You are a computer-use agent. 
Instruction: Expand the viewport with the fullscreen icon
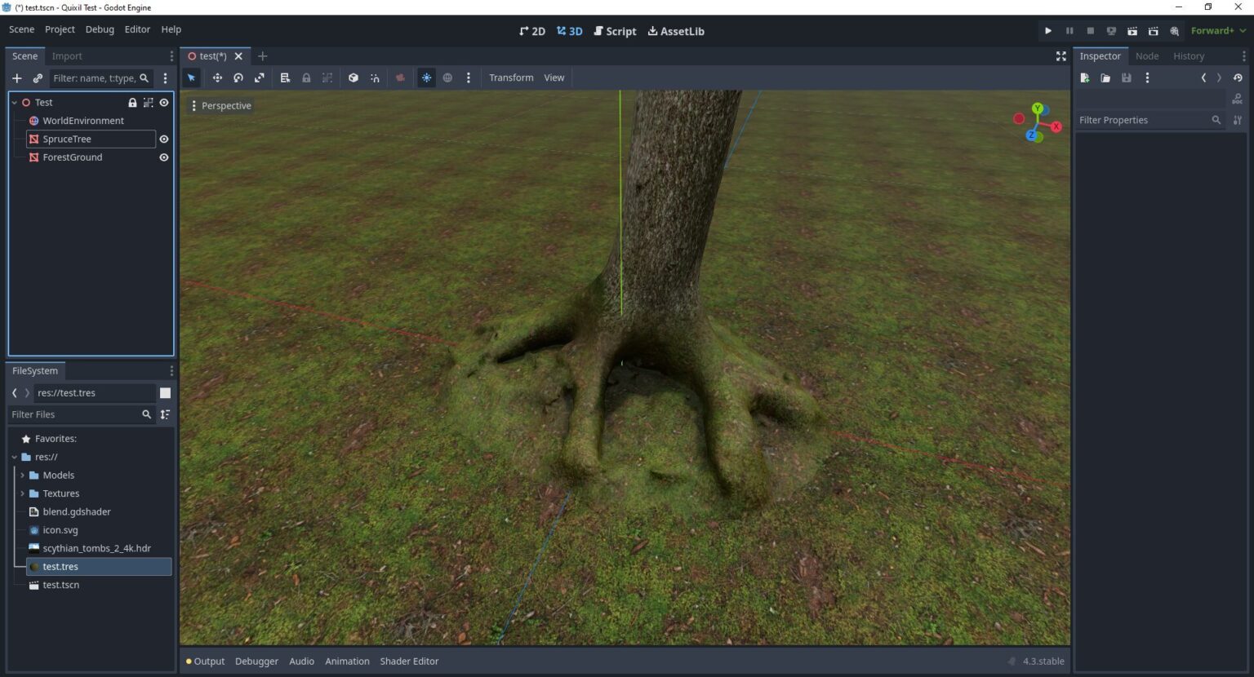pyautogui.click(x=1061, y=56)
